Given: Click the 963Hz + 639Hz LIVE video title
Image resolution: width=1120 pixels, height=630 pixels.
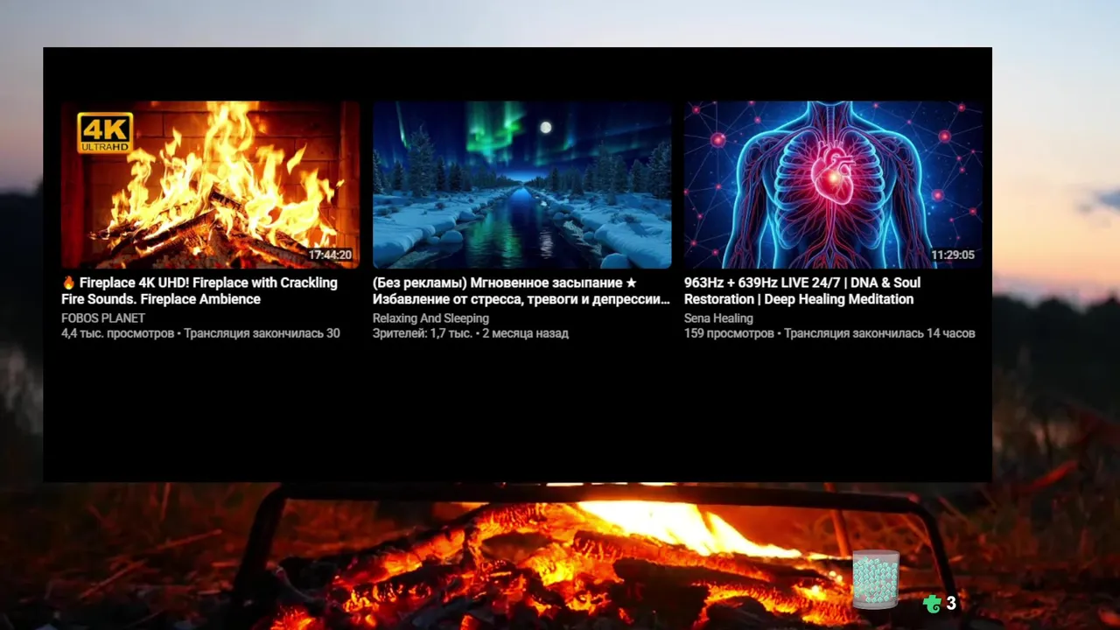Looking at the screenshot, I should point(802,290).
